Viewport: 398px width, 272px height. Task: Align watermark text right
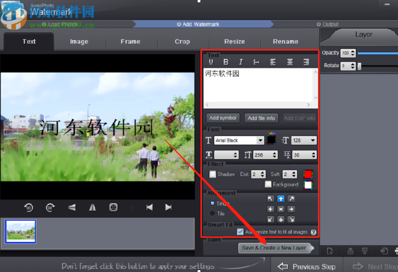[x=306, y=62]
